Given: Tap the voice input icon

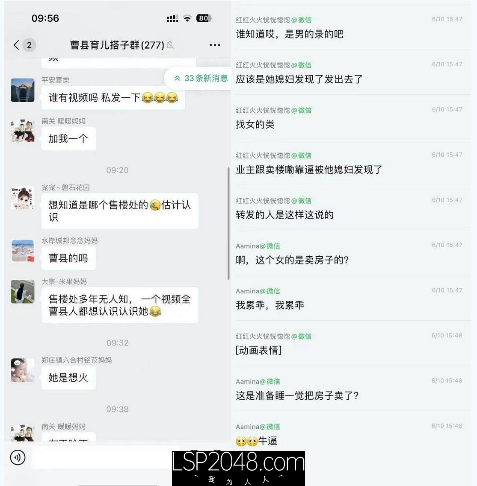Looking at the screenshot, I should coord(18,457).
